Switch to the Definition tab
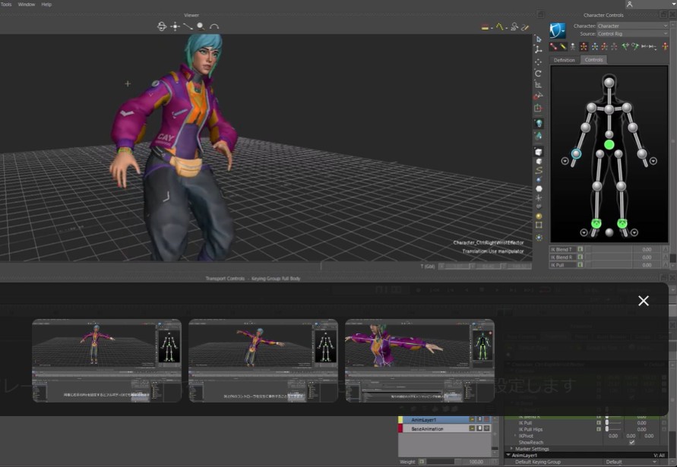The width and height of the screenshot is (677, 467). click(x=565, y=60)
